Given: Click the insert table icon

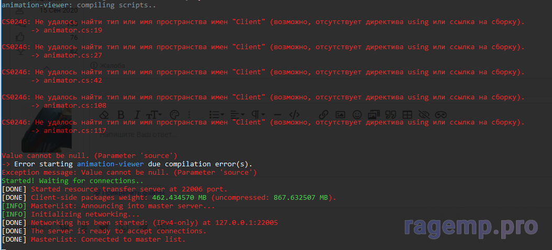Looking at the screenshot, I should (x=407, y=115).
